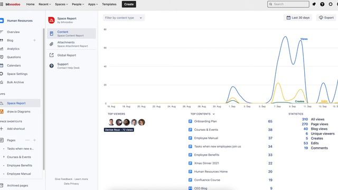Go to Home in top navigation
The width and height of the screenshot is (338, 190).
[x=30, y=4]
